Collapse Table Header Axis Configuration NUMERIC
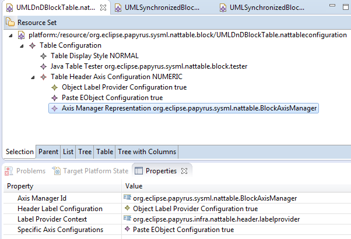This screenshot has height=239, width=351. (x=33, y=77)
